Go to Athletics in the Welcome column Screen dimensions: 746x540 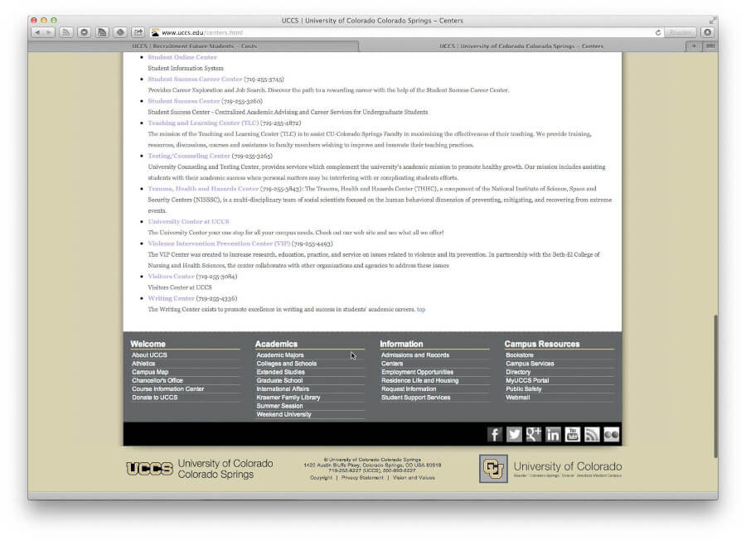click(x=143, y=364)
